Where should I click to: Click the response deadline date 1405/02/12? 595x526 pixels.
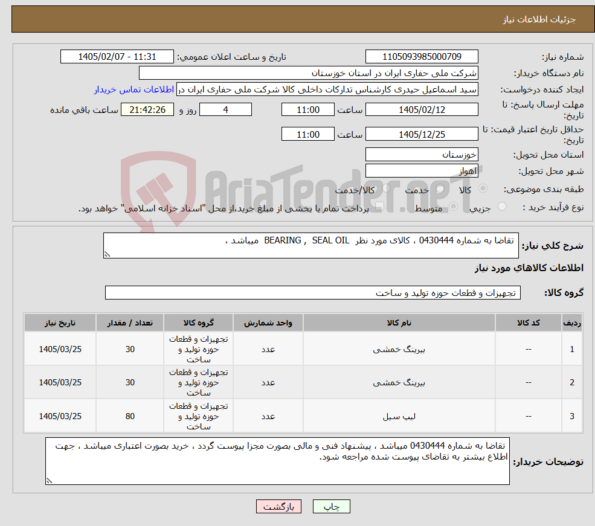(x=422, y=109)
